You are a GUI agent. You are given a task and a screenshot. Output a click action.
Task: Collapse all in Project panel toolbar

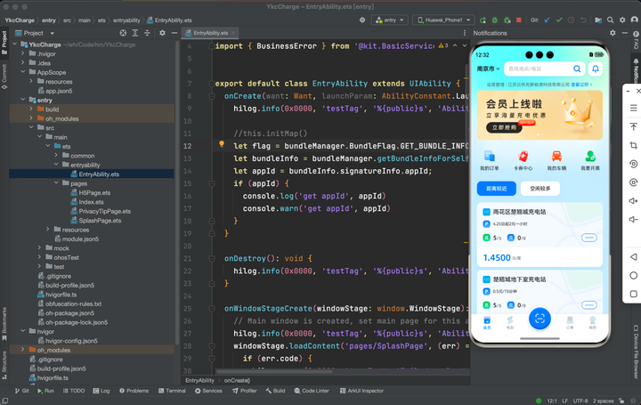coord(148,33)
